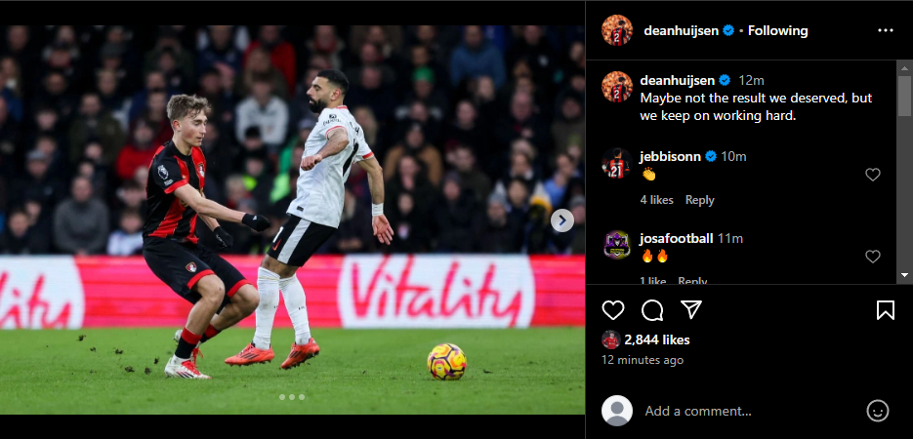Open josafootball's profile avatar
The width and height of the screenshot is (913, 439).
point(616,245)
